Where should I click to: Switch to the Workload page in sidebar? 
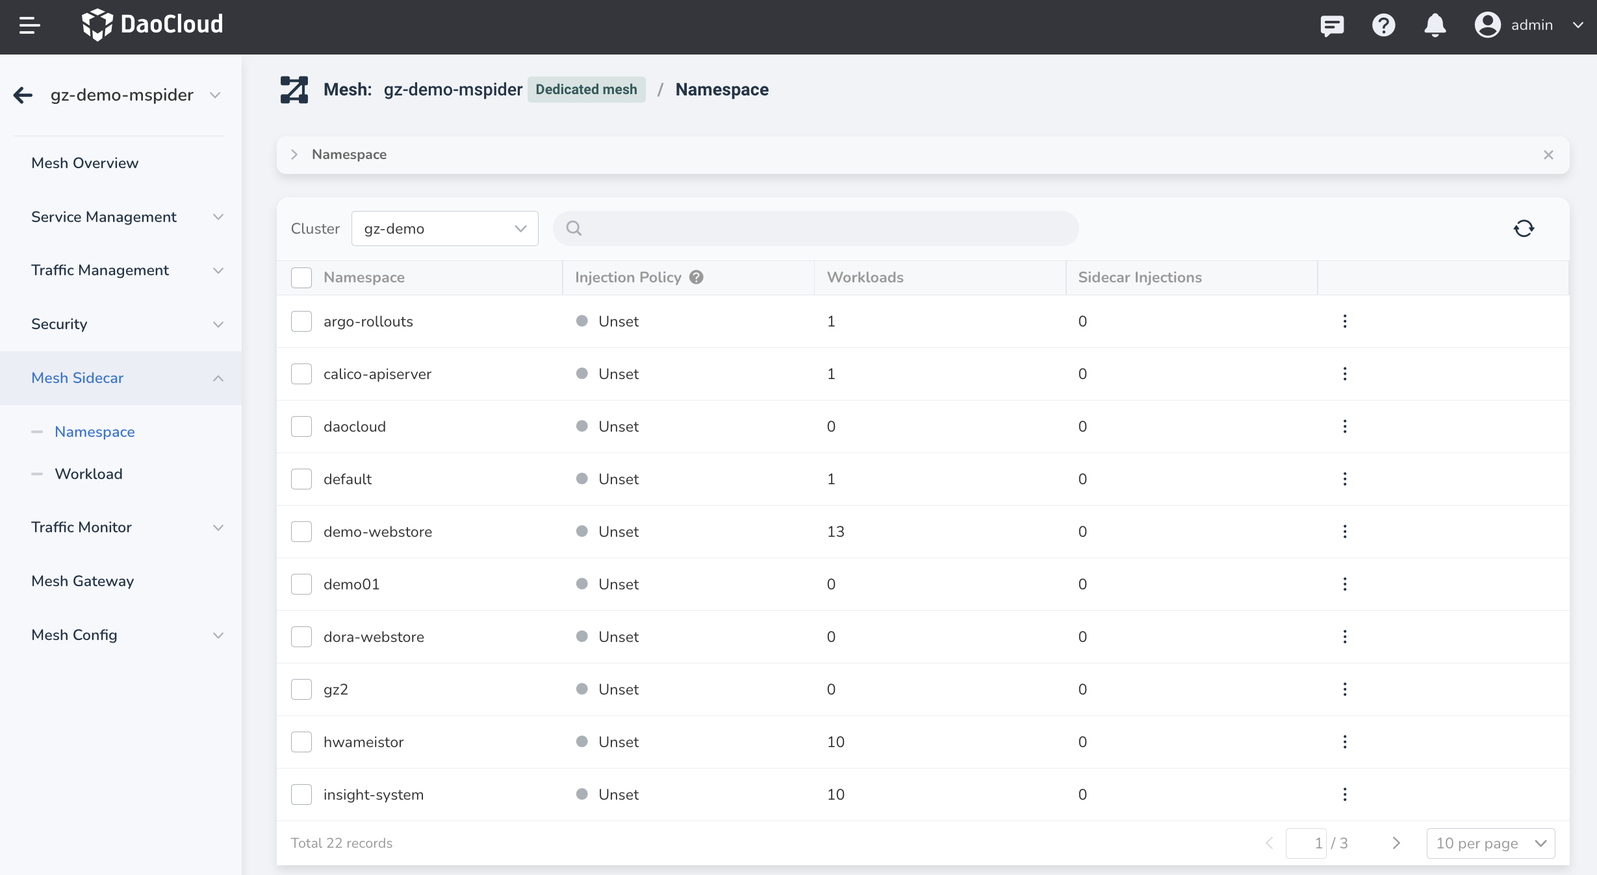click(89, 474)
